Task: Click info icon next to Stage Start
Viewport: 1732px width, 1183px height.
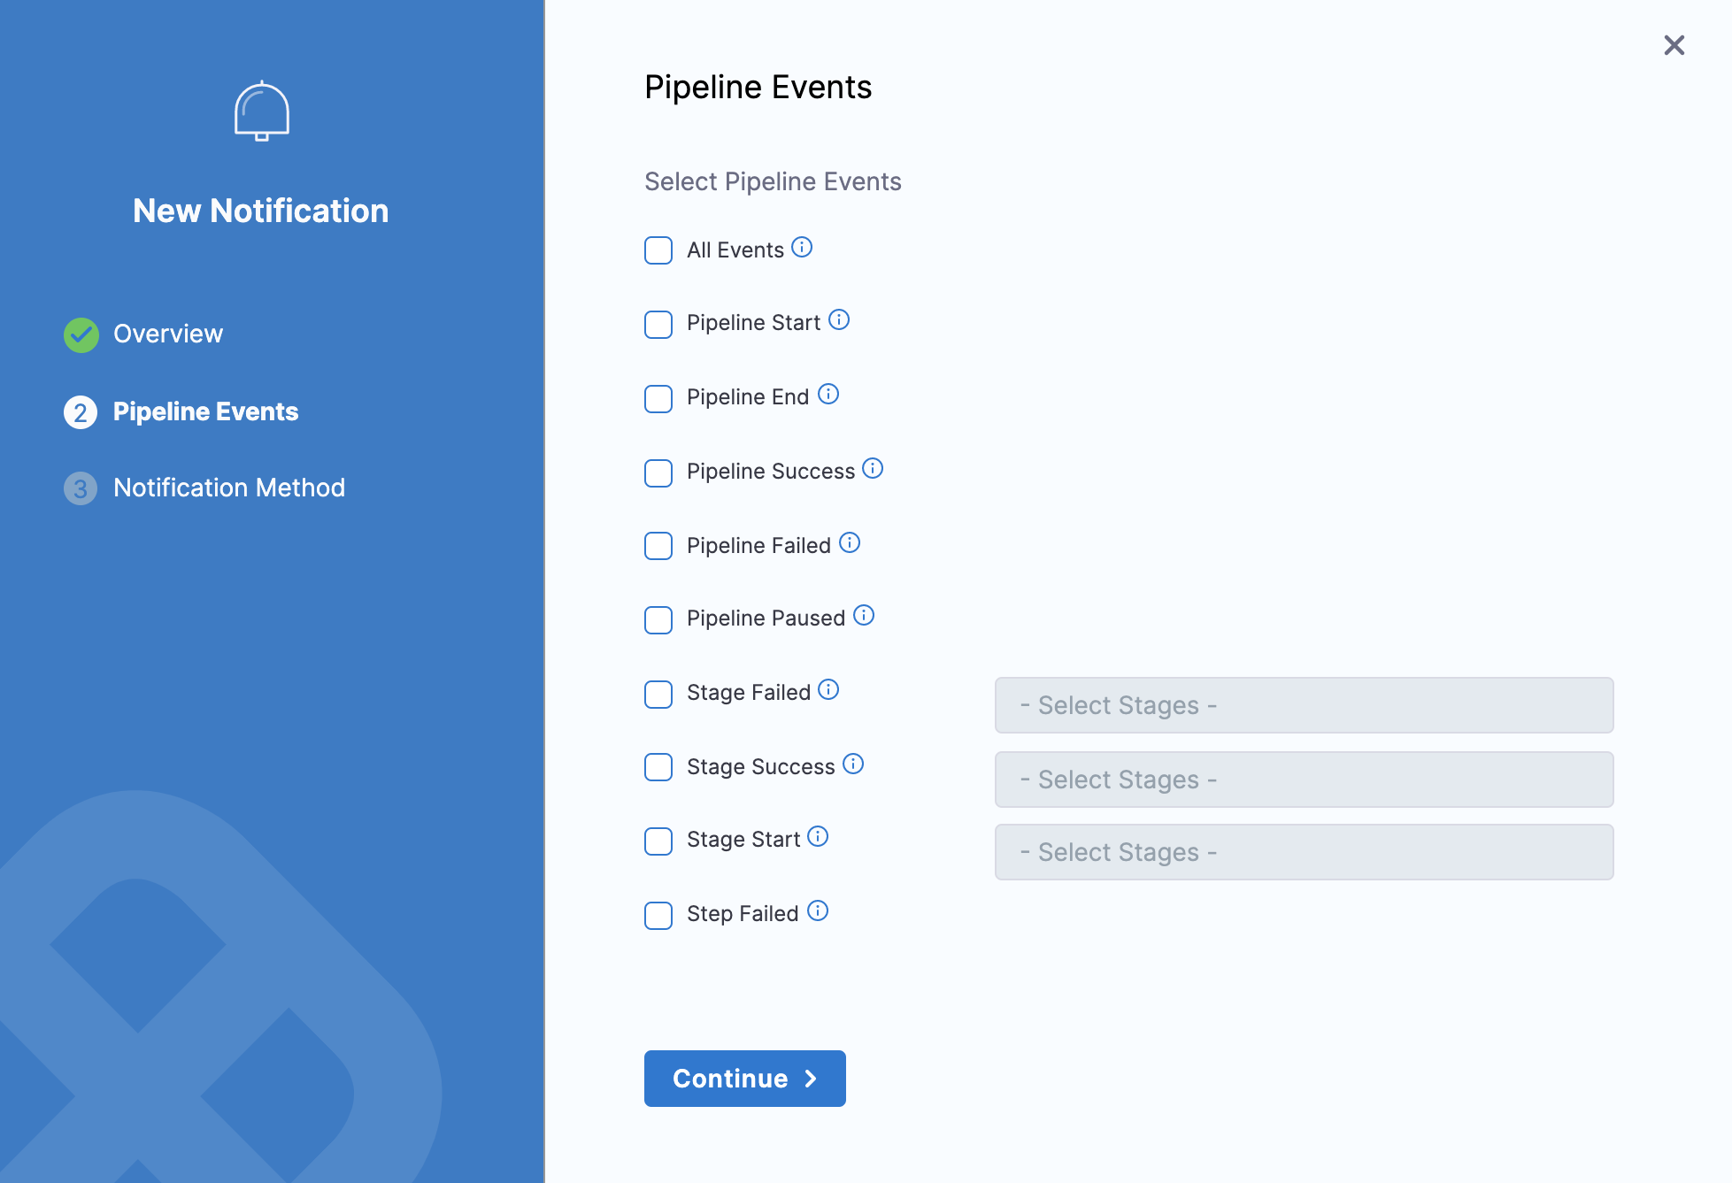Action: [x=818, y=837]
